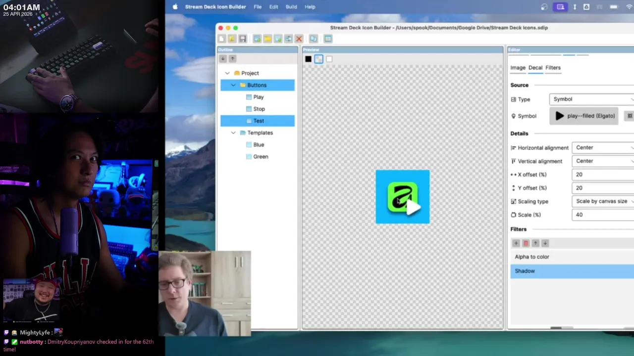The height and width of the screenshot is (356, 634).
Task: Click the yellow folder toolbar icon
Action: 267,39
